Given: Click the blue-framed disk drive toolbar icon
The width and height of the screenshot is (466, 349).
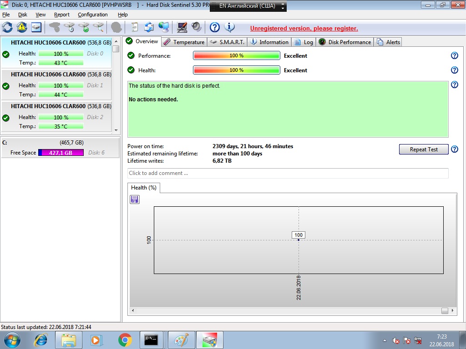Looking at the screenshot, I should pos(36,27).
